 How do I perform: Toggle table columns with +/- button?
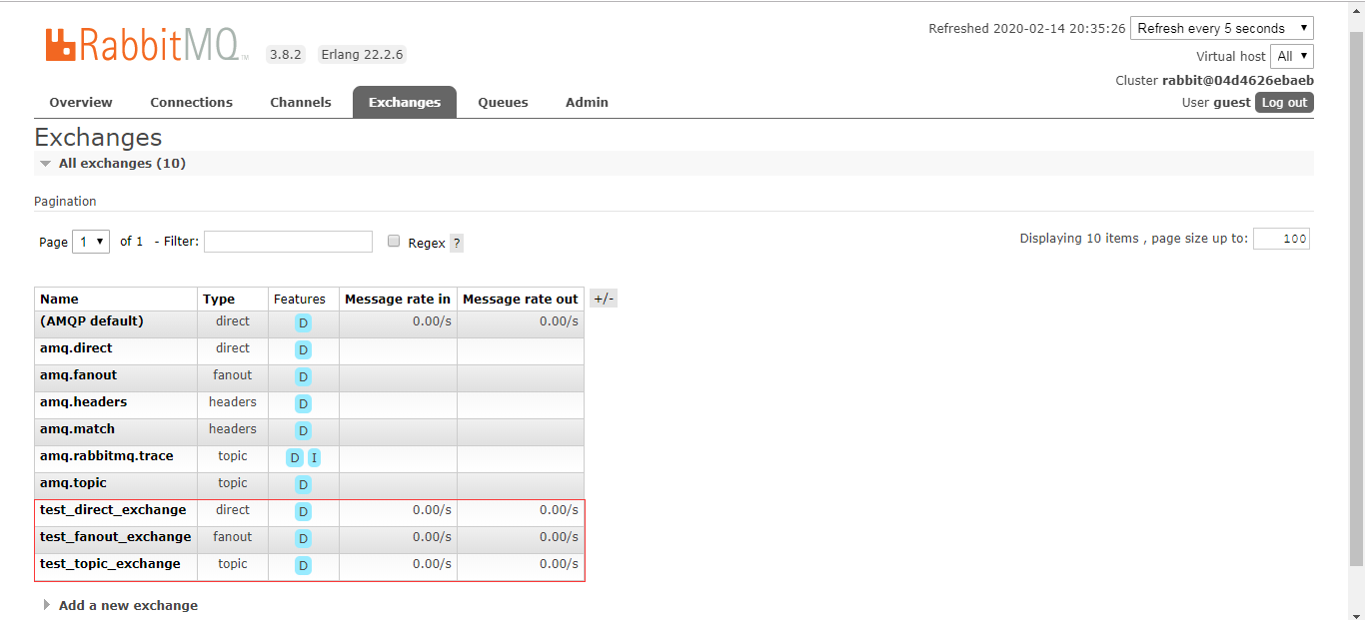click(604, 299)
